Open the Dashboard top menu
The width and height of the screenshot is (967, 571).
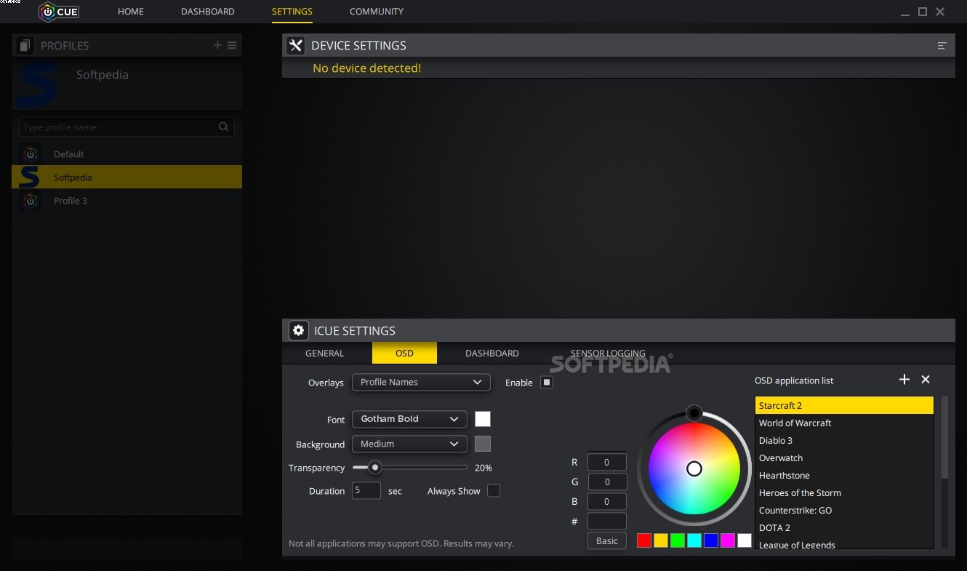[x=208, y=12]
